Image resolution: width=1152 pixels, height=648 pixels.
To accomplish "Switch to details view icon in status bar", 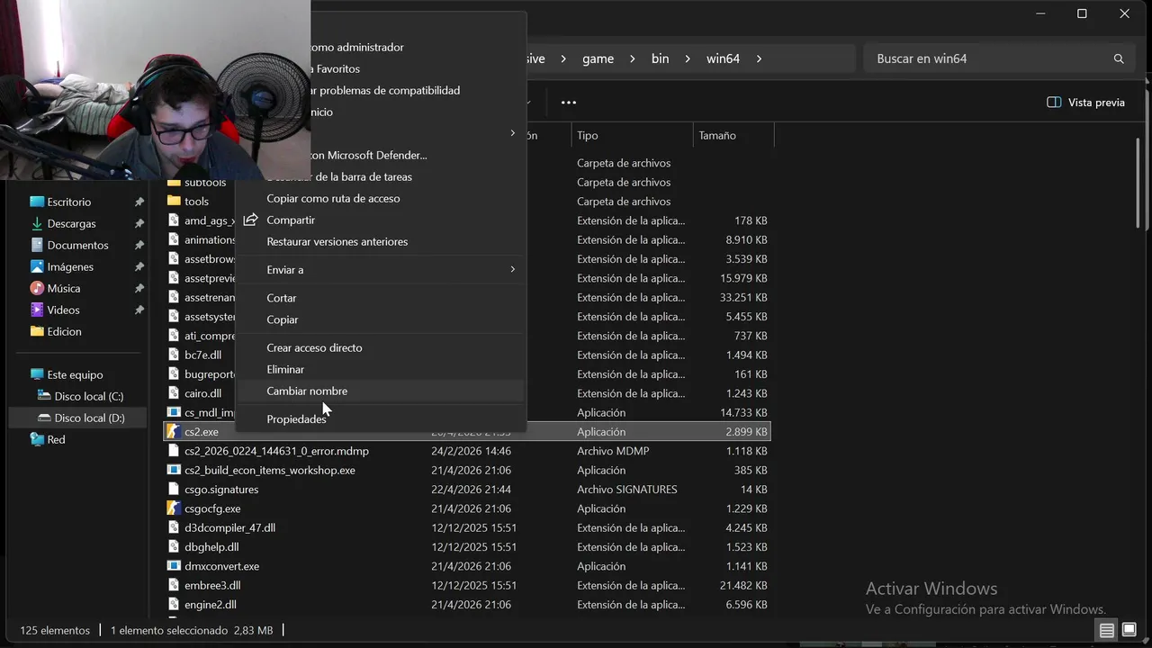I will click(1107, 630).
